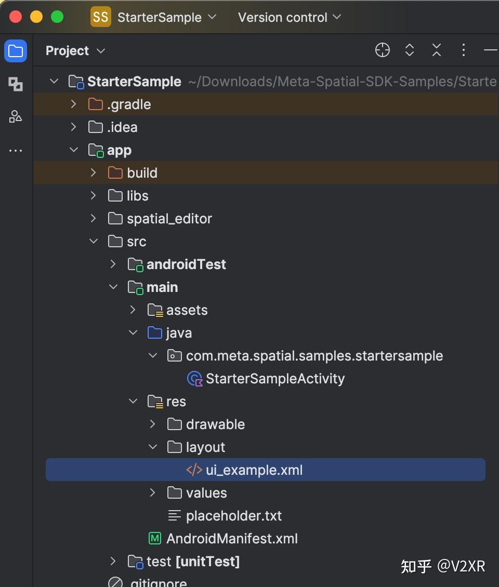Select the spatial_editor folder name

pyautogui.click(x=169, y=219)
